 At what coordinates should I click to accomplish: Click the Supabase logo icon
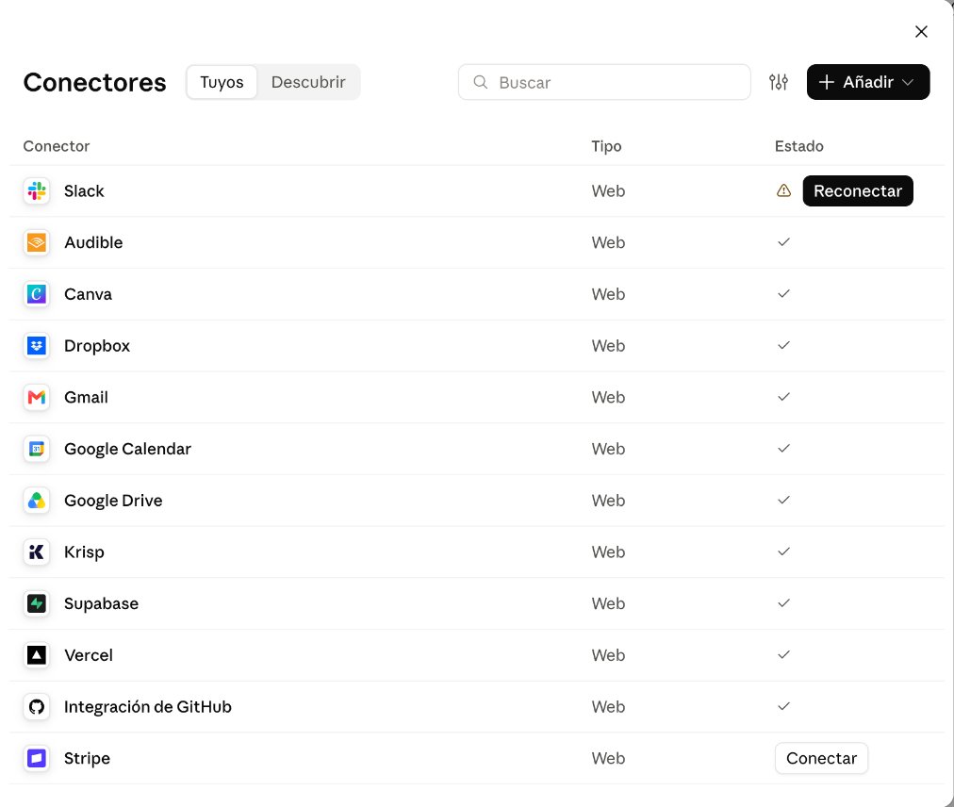coord(37,603)
